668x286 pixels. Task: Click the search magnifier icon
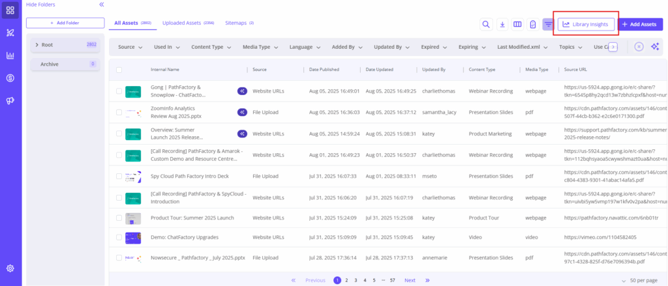point(485,24)
